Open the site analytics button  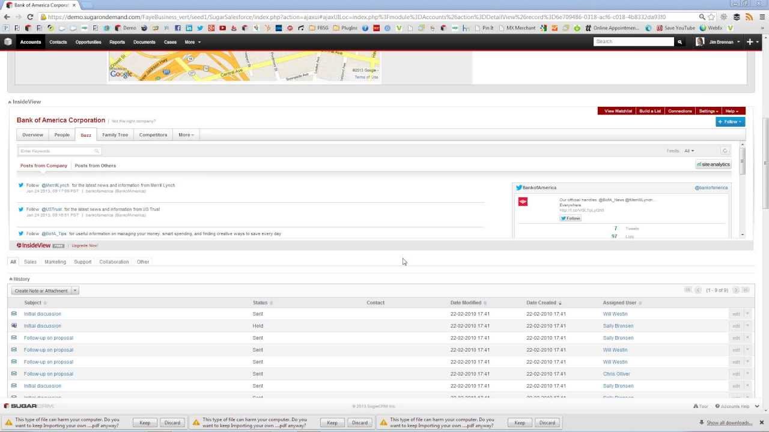pyautogui.click(x=713, y=164)
